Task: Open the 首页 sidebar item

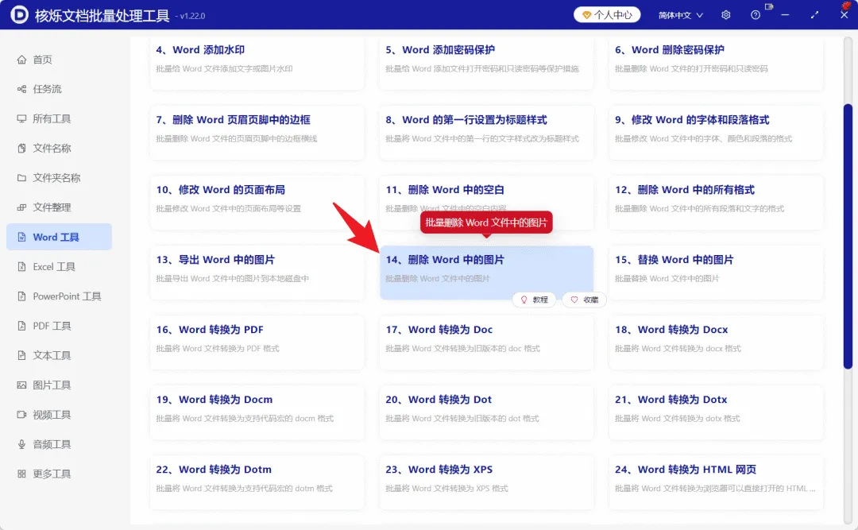Action: 59,60
